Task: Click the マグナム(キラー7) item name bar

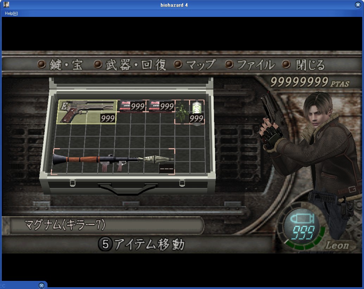Action: click(106, 225)
